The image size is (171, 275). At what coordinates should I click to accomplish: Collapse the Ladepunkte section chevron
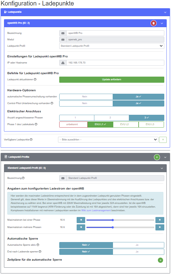pos(165,12)
